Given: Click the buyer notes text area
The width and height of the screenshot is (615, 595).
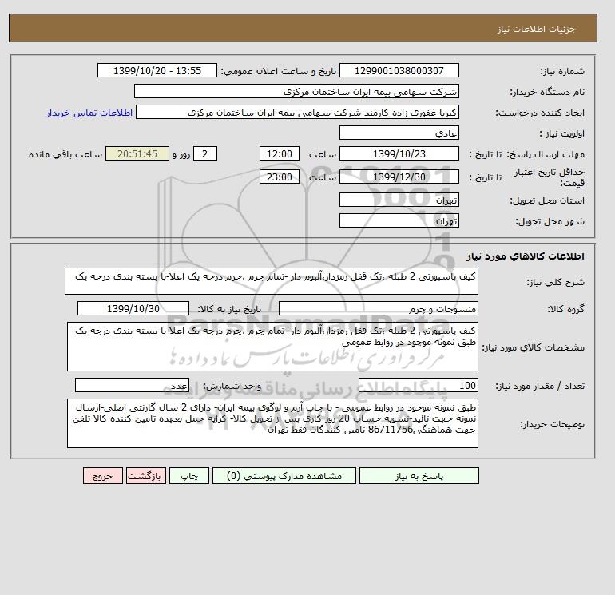Looking at the screenshot, I should (272, 423).
